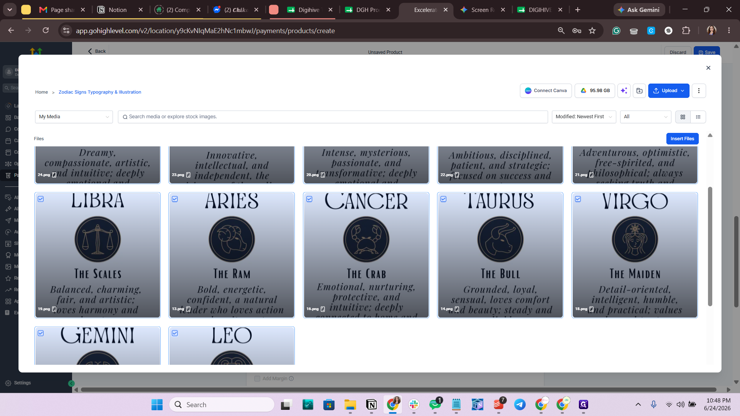This screenshot has height=416, width=740.
Task: Open Telegram from the taskbar
Action: [x=520, y=404]
